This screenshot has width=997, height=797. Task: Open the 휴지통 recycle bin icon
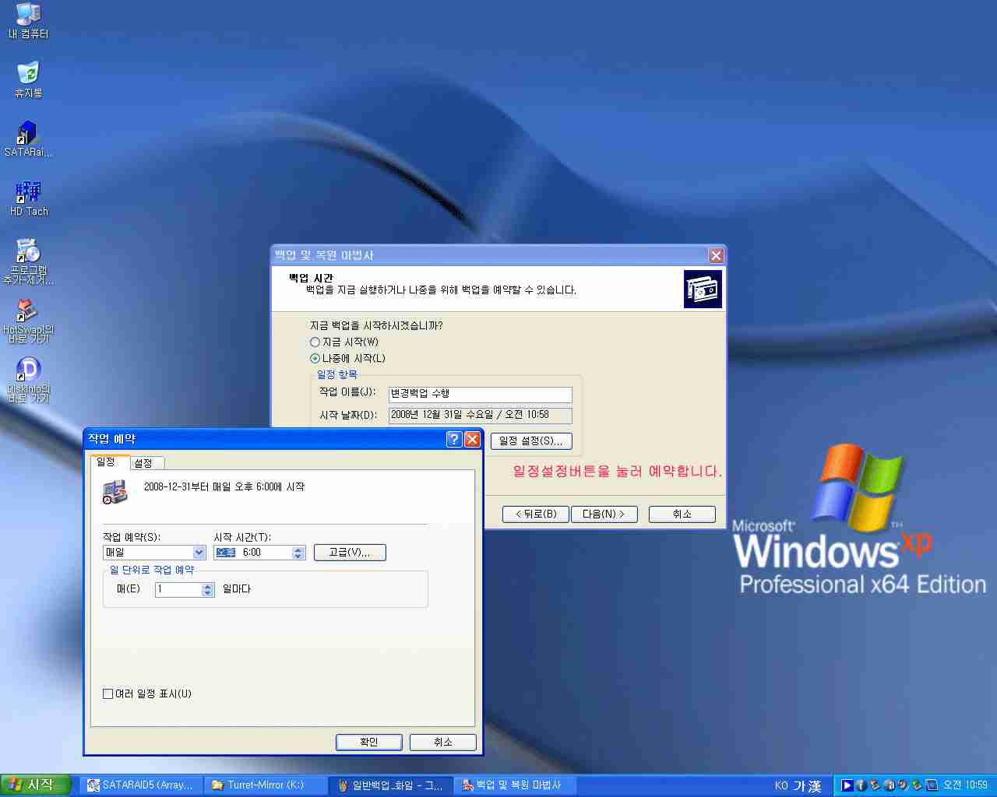click(28, 74)
